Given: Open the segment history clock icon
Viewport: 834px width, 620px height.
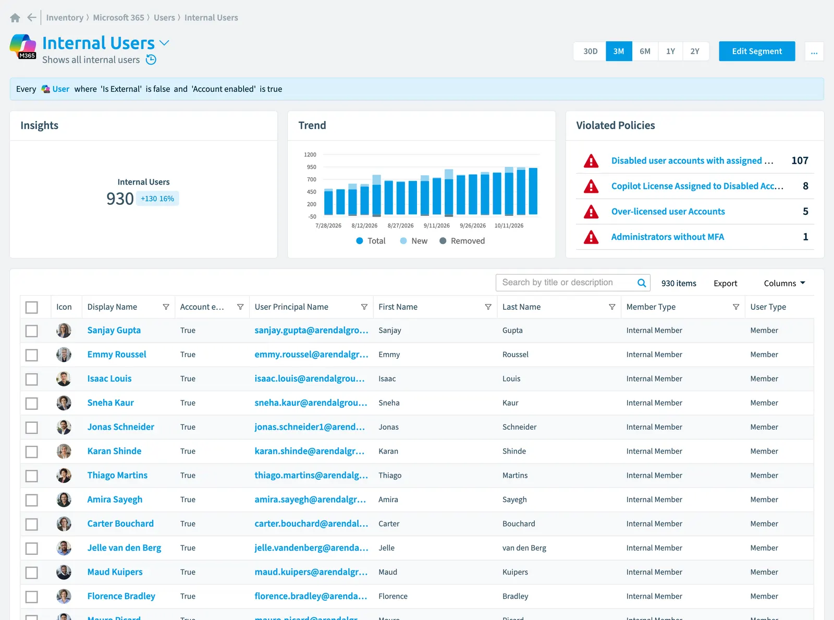Looking at the screenshot, I should point(151,59).
